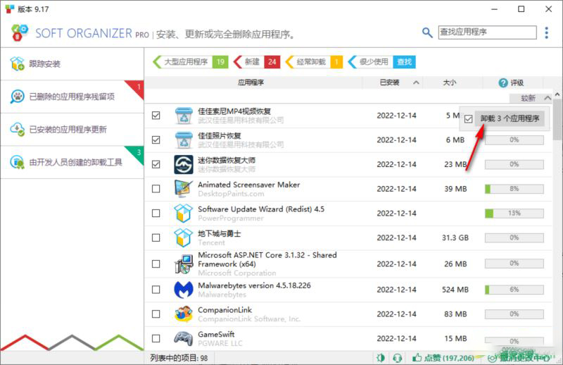
Task: Uncheck 迷你数据恢复大师 checkbox
Action: pyautogui.click(x=156, y=164)
